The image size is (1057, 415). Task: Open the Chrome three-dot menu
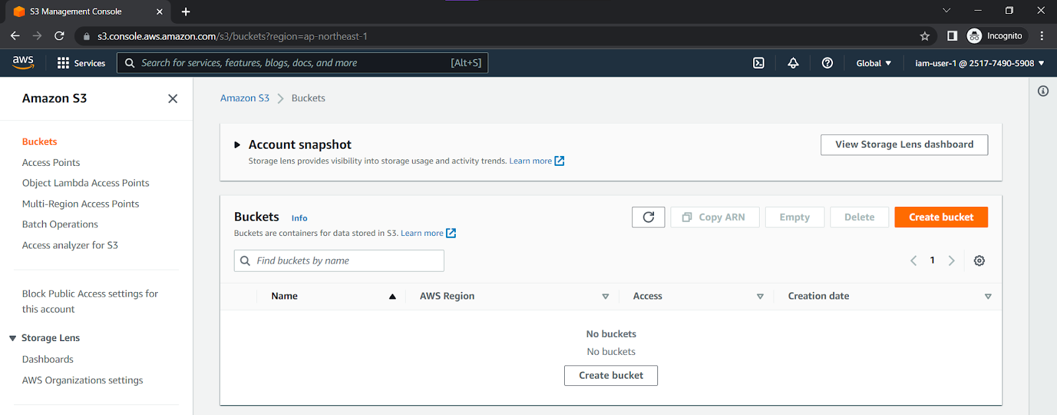click(x=1042, y=36)
